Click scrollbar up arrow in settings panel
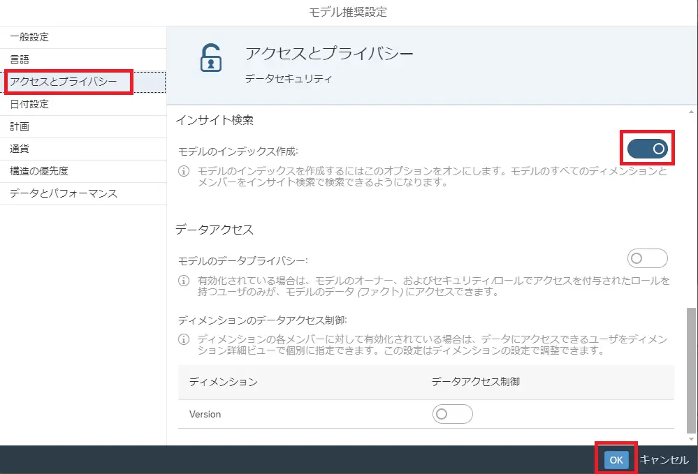This screenshot has width=698, height=474. coord(691,112)
